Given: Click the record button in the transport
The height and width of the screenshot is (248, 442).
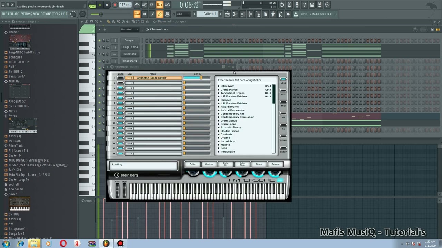Looking at the screenshot, I should 115,5.
